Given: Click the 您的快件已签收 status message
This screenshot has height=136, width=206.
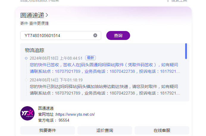Looking at the screenshot, I should 105,68.
